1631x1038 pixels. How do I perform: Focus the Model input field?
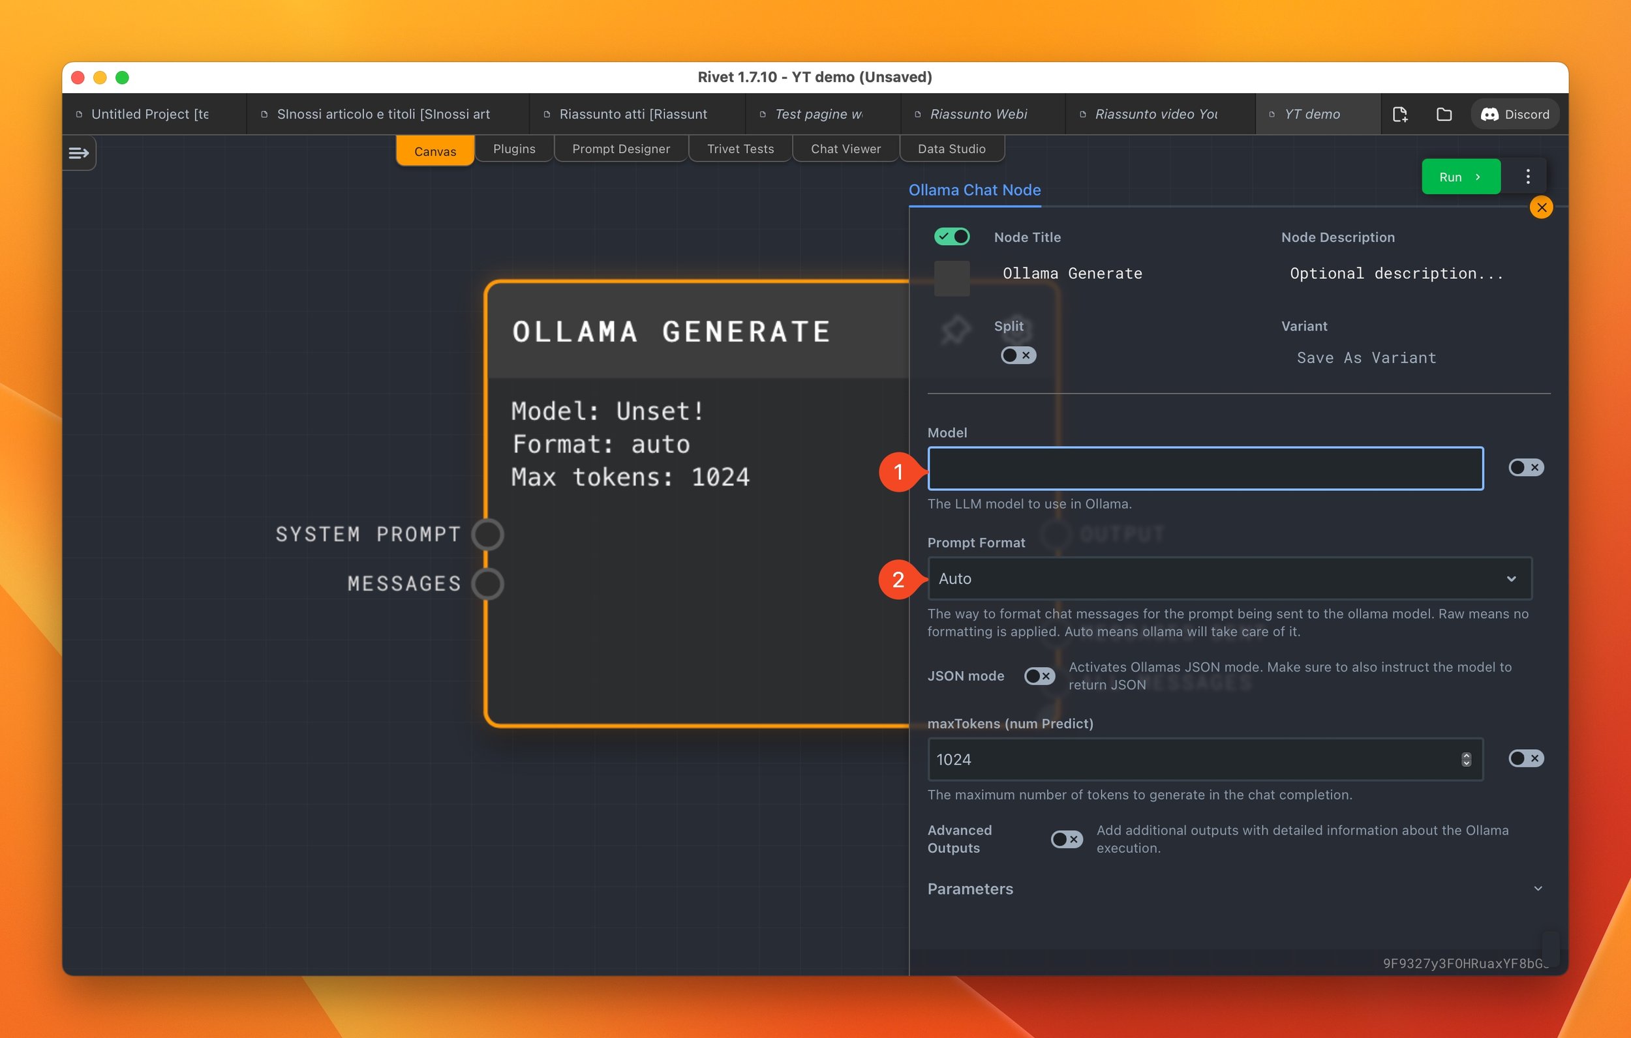1205,468
